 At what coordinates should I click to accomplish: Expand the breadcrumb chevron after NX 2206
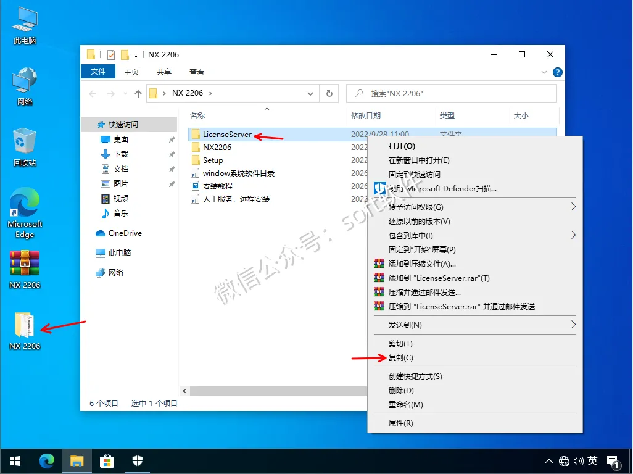(x=211, y=94)
